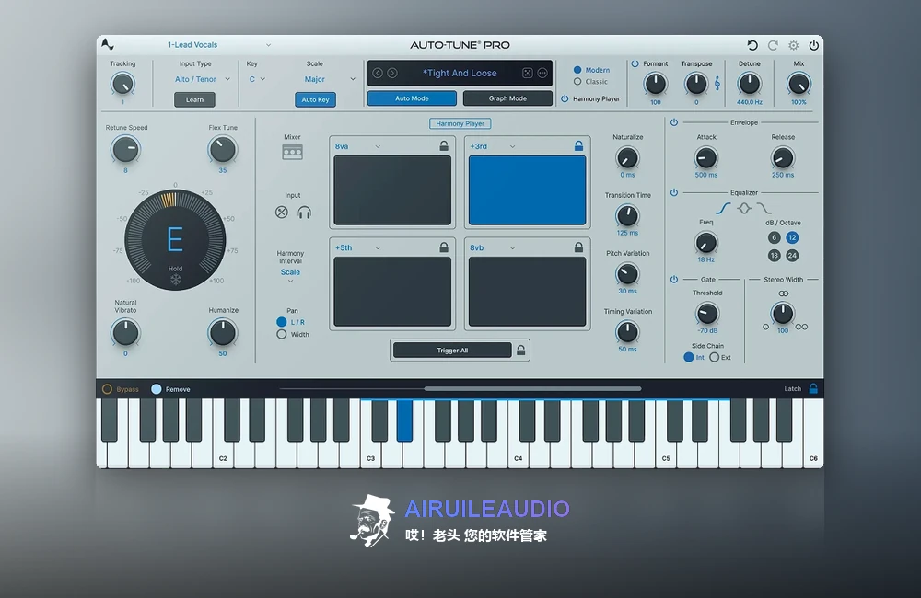Toggle the Equalizer power switch
Screen dimensions: 921x598
coord(674,192)
